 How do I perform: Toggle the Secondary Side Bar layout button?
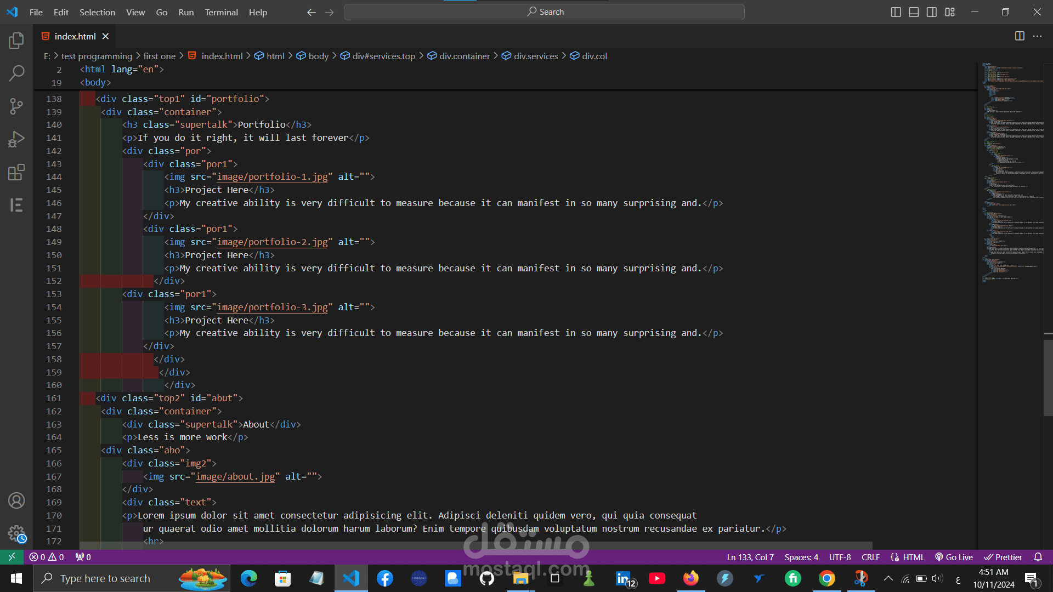click(x=932, y=12)
